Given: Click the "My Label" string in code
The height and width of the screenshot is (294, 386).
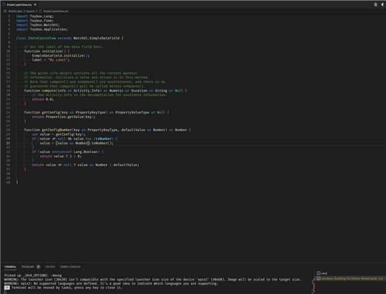Looking at the screenshot, I should coord(59,60).
